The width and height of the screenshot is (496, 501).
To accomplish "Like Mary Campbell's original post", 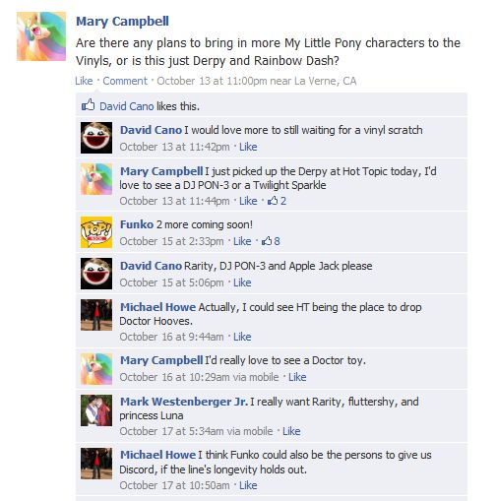I will (x=84, y=81).
